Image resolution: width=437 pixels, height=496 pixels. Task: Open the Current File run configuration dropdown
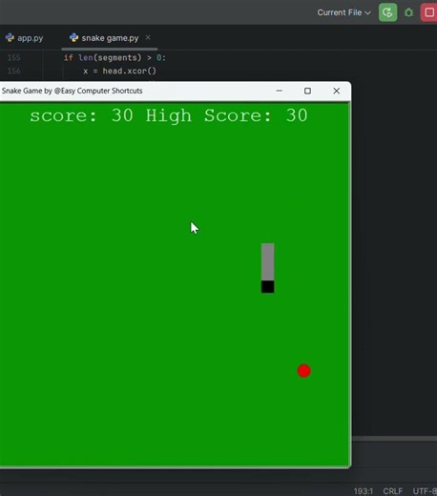[343, 12]
